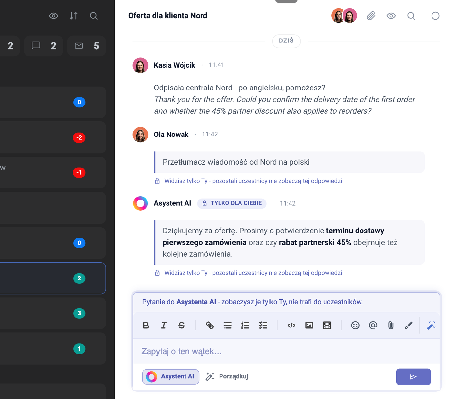
Task: Mark thread done with the circle icon
Action: click(435, 16)
